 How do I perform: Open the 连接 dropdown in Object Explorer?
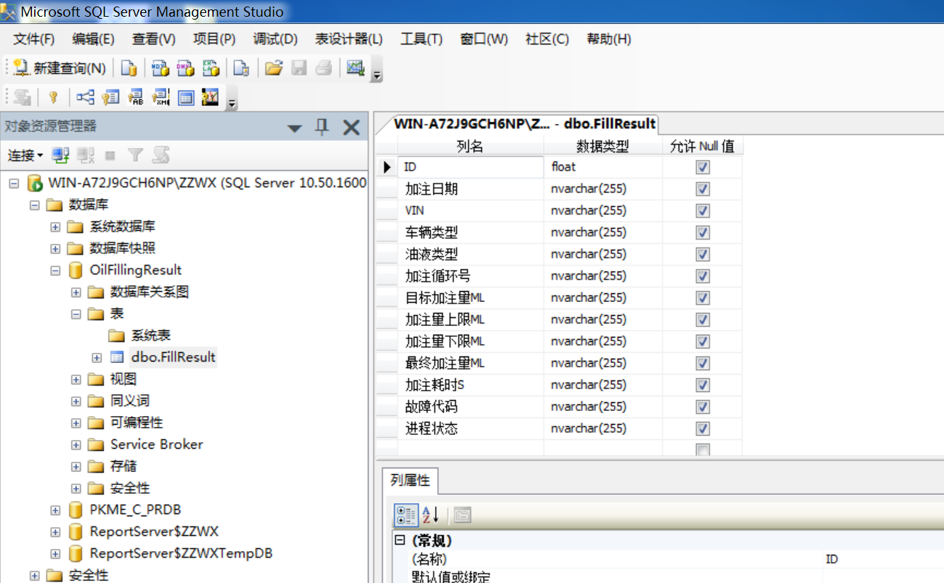coord(25,155)
